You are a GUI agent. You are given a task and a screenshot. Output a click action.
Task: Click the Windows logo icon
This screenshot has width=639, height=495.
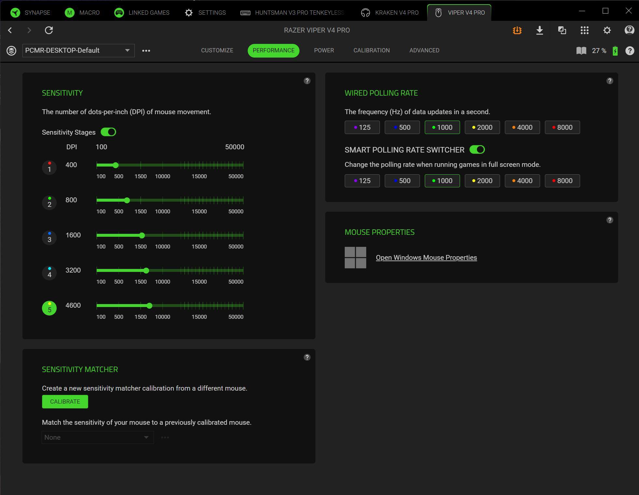tap(355, 258)
